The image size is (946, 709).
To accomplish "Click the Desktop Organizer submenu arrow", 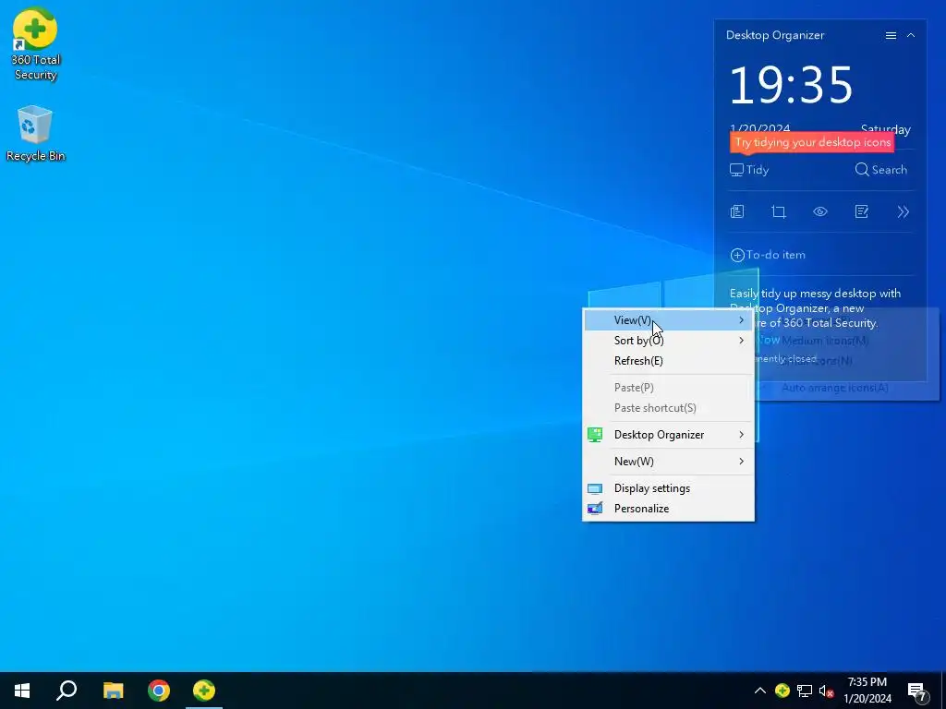I will coord(742,435).
